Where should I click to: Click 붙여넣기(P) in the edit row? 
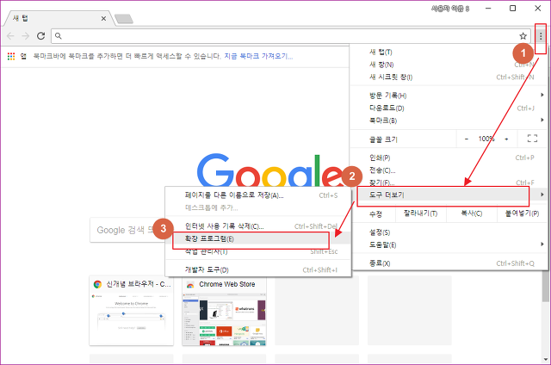coord(522,213)
